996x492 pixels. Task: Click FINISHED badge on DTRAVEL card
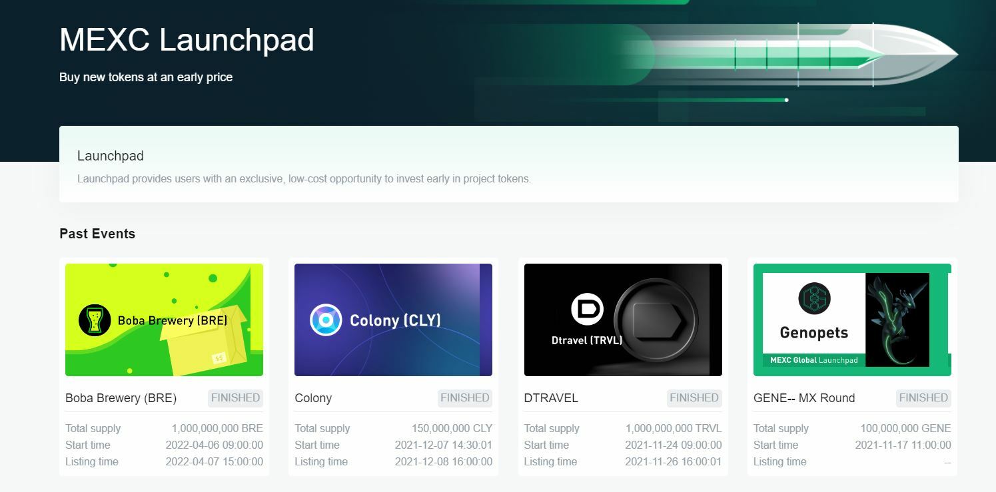pyautogui.click(x=694, y=398)
